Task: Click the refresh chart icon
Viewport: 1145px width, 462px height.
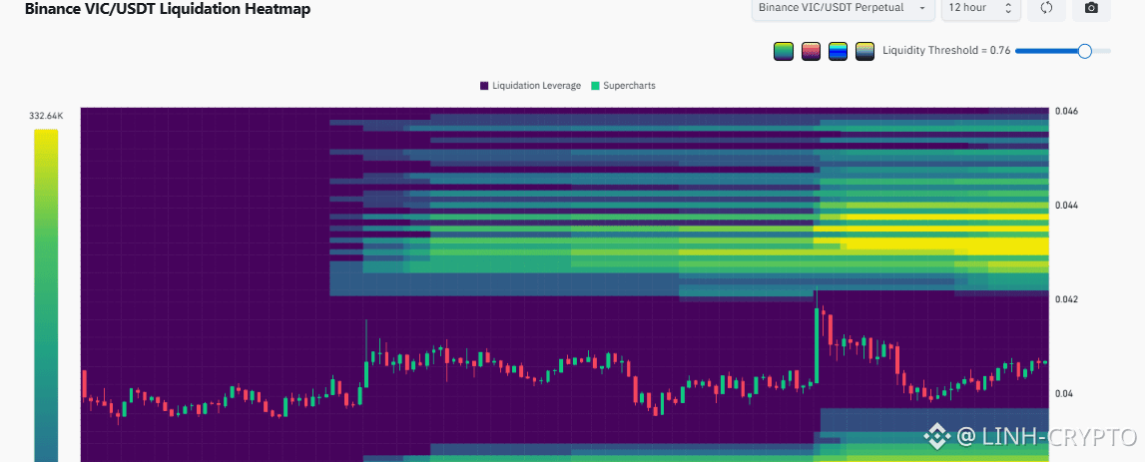Action: point(1046,8)
